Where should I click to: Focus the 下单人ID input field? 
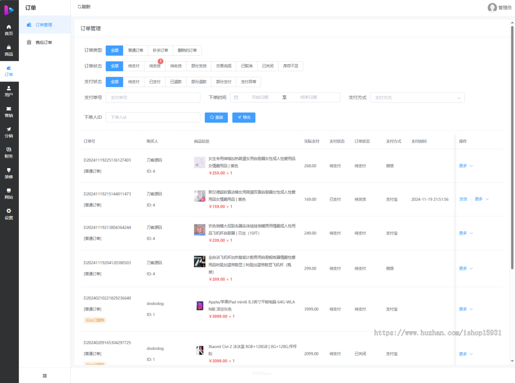click(x=153, y=118)
